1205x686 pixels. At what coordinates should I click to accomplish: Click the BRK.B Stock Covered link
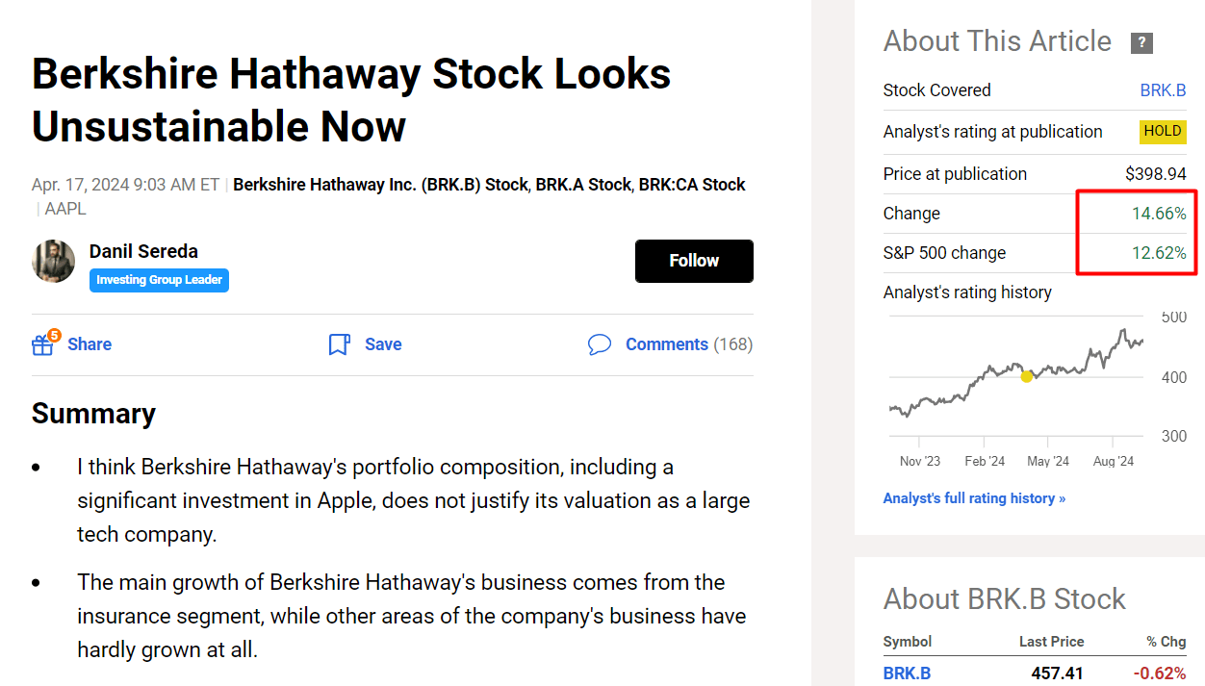click(1163, 89)
